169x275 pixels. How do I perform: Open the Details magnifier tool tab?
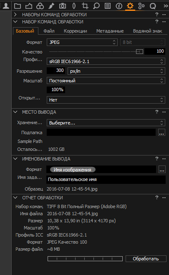click(96, 6)
